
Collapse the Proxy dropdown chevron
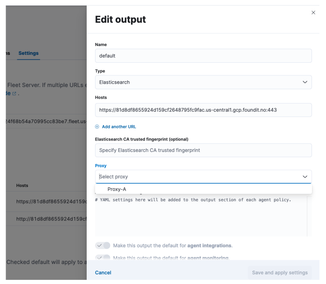point(305,177)
